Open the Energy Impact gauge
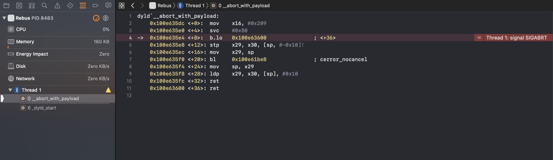The width and height of the screenshot is (553, 160). [x=58, y=54]
